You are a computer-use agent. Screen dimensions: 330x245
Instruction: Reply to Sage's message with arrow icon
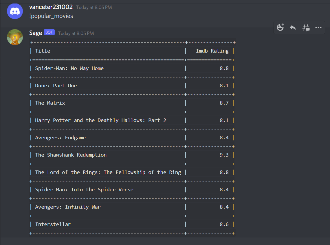tap(293, 27)
